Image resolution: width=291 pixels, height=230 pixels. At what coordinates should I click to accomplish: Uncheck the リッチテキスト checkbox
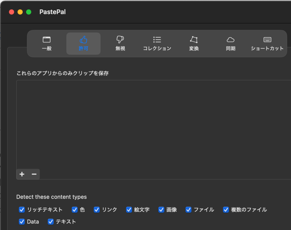coord(22,210)
